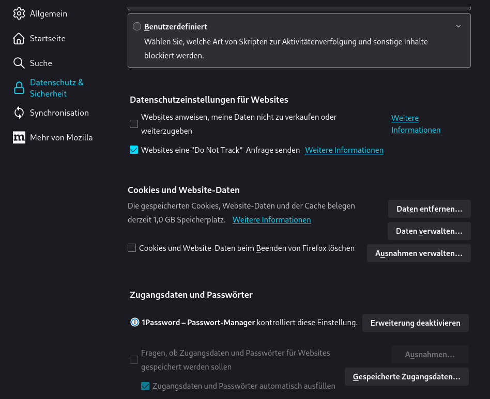Open Weitere Informationen link about cookies
This screenshot has height=399, width=490.
(x=271, y=220)
